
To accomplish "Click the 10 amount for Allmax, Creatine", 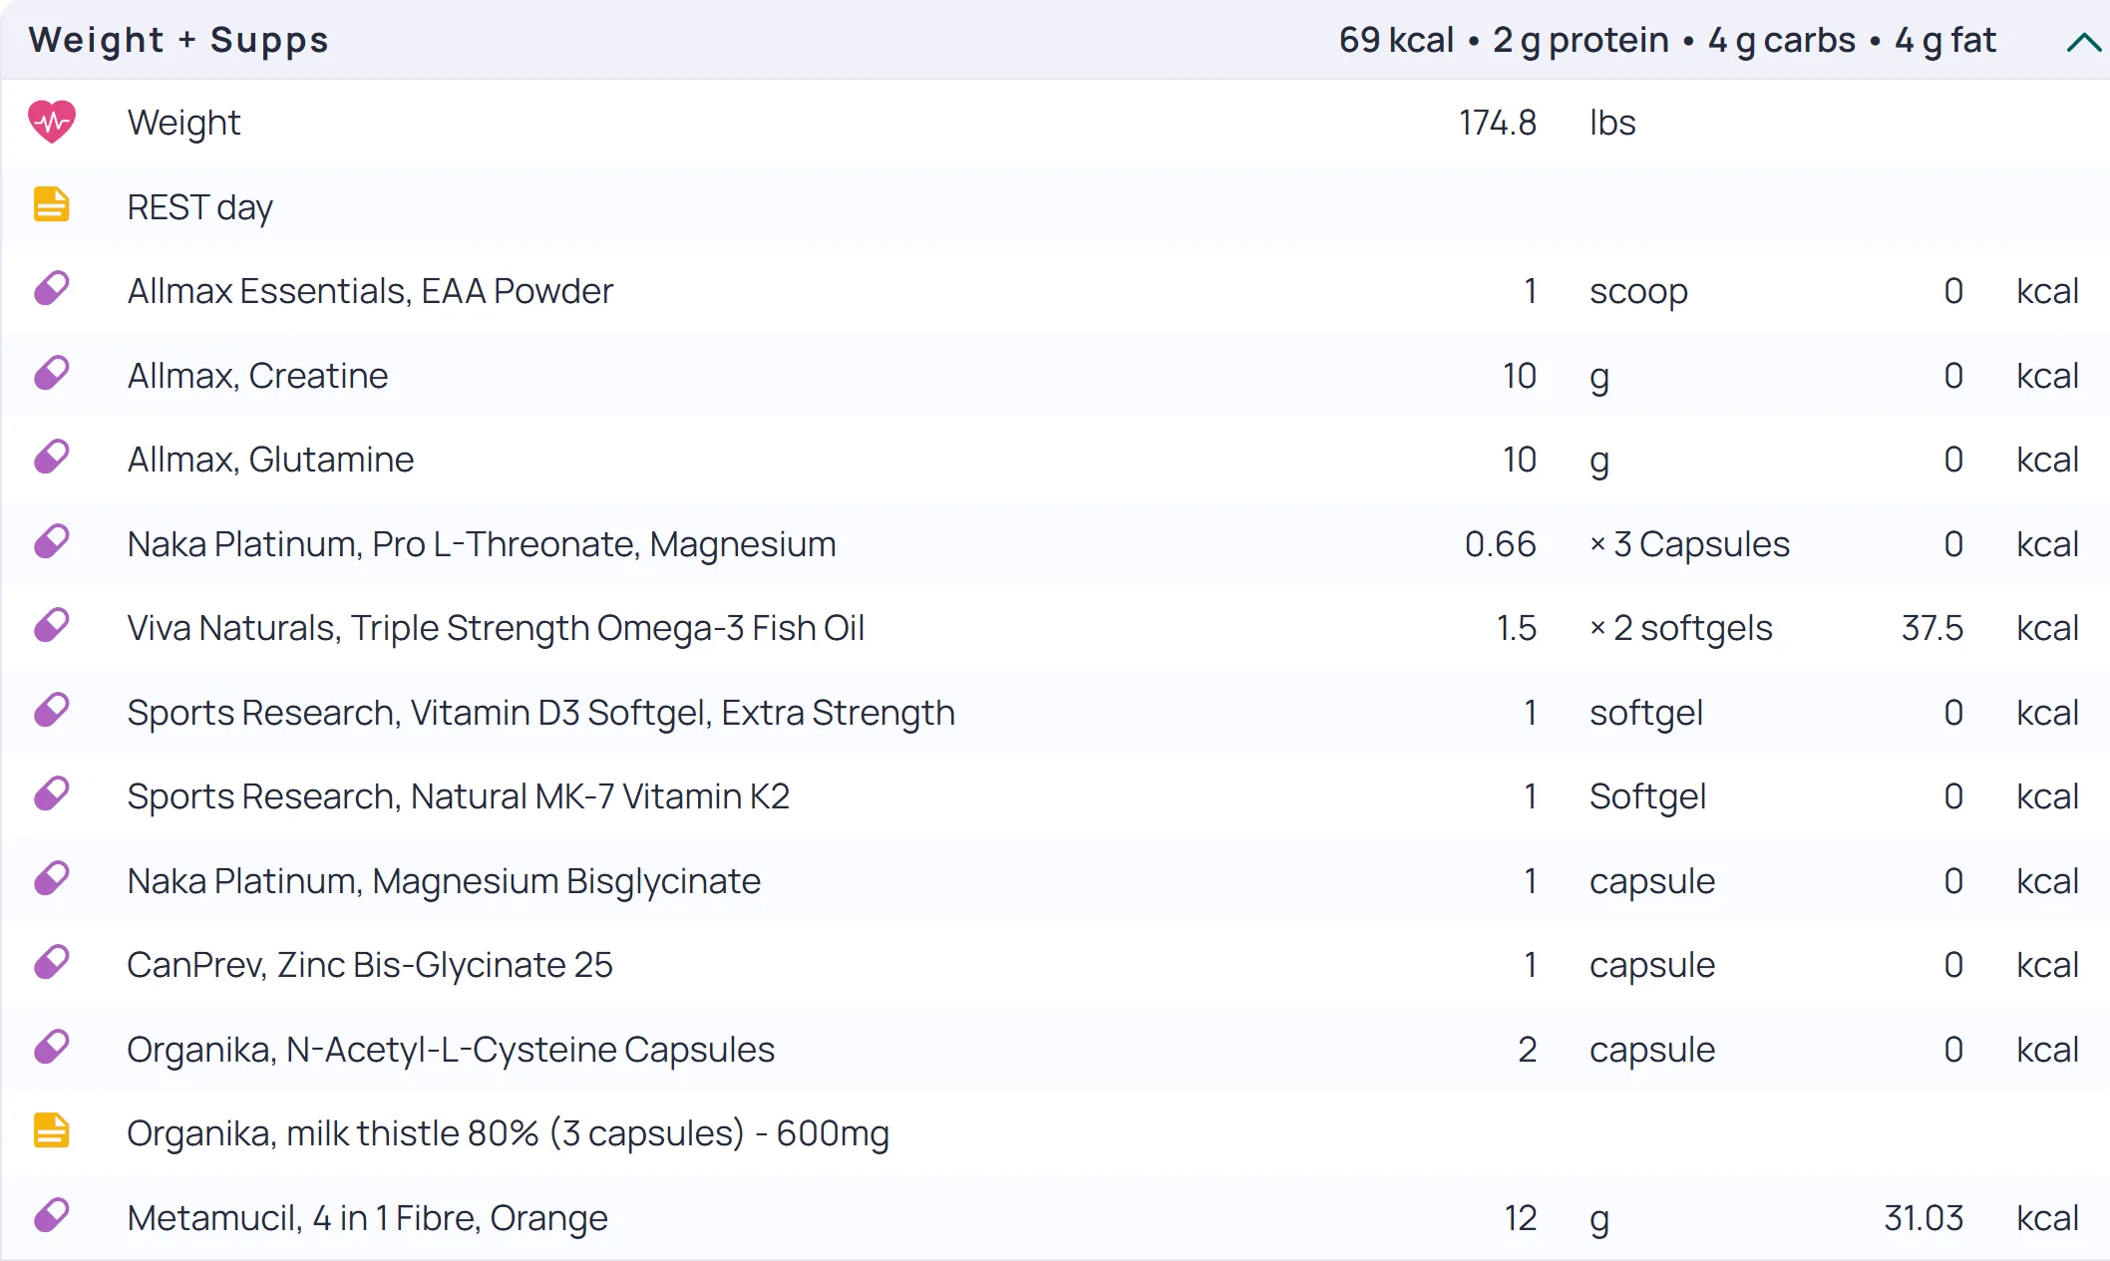I will pyautogui.click(x=1520, y=376).
